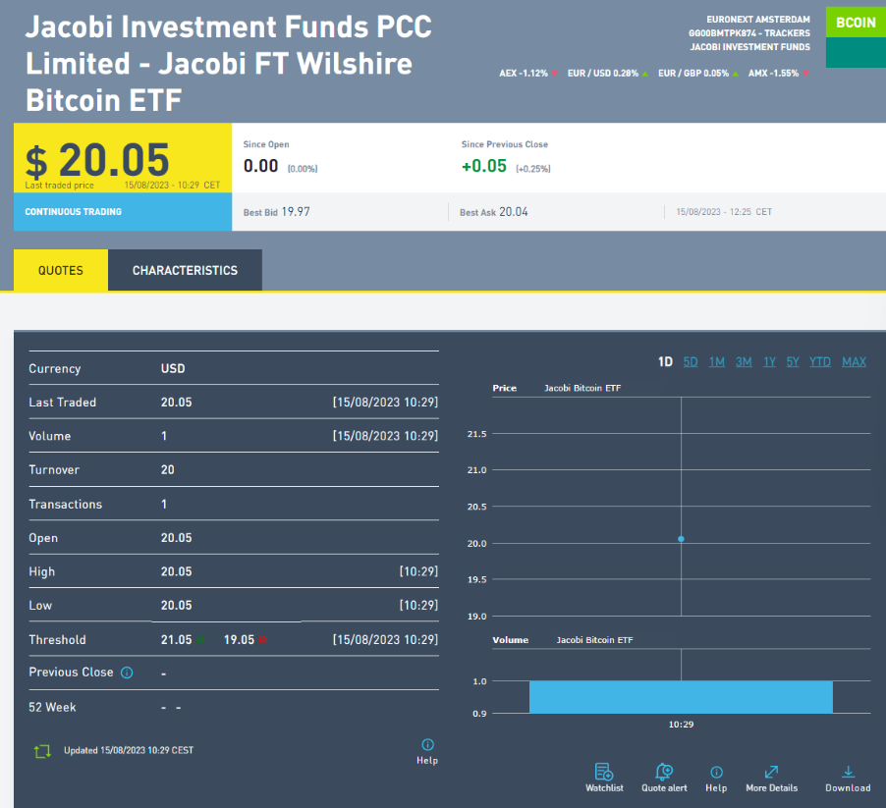Click Previous Close info icon
The width and height of the screenshot is (886, 808).
pos(126,673)
